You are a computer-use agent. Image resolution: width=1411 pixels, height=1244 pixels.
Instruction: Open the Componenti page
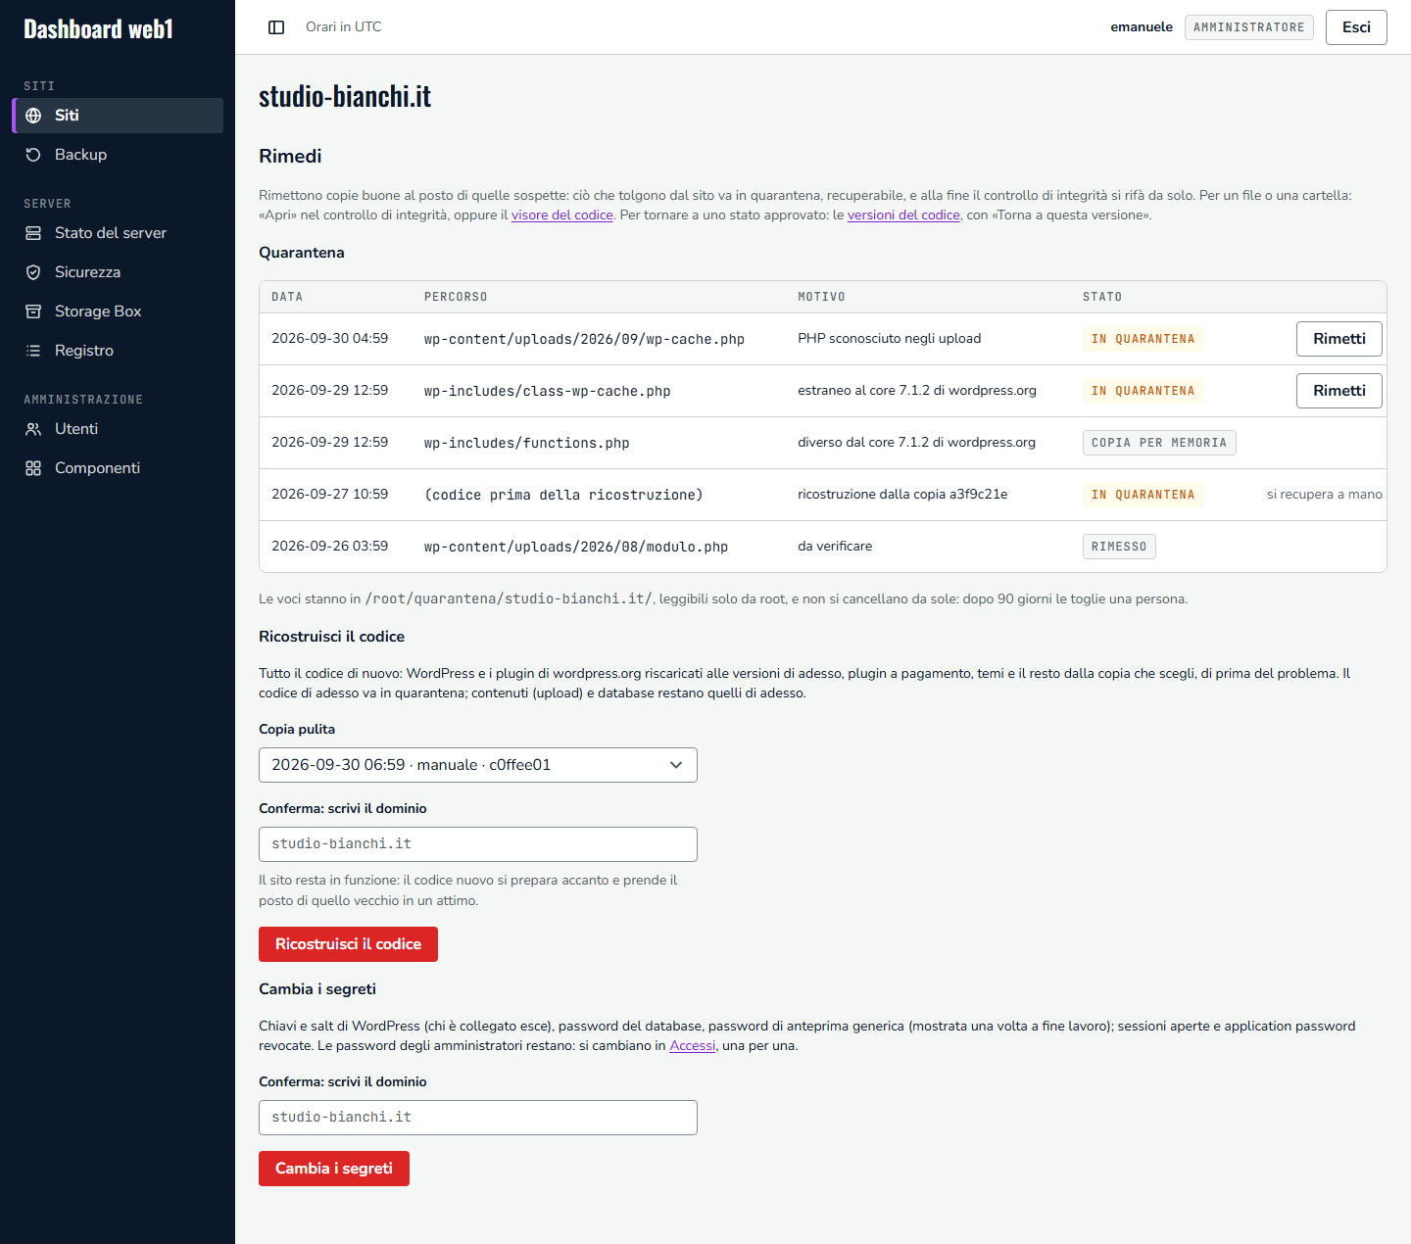[118, 468]
